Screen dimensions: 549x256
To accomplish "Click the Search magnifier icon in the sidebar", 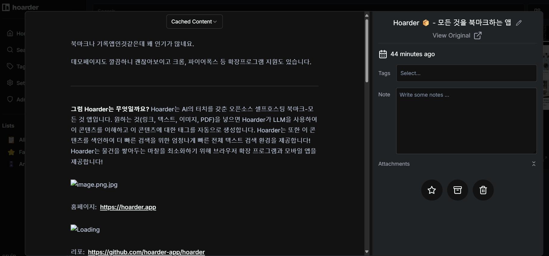I will [x=10, y=50].
